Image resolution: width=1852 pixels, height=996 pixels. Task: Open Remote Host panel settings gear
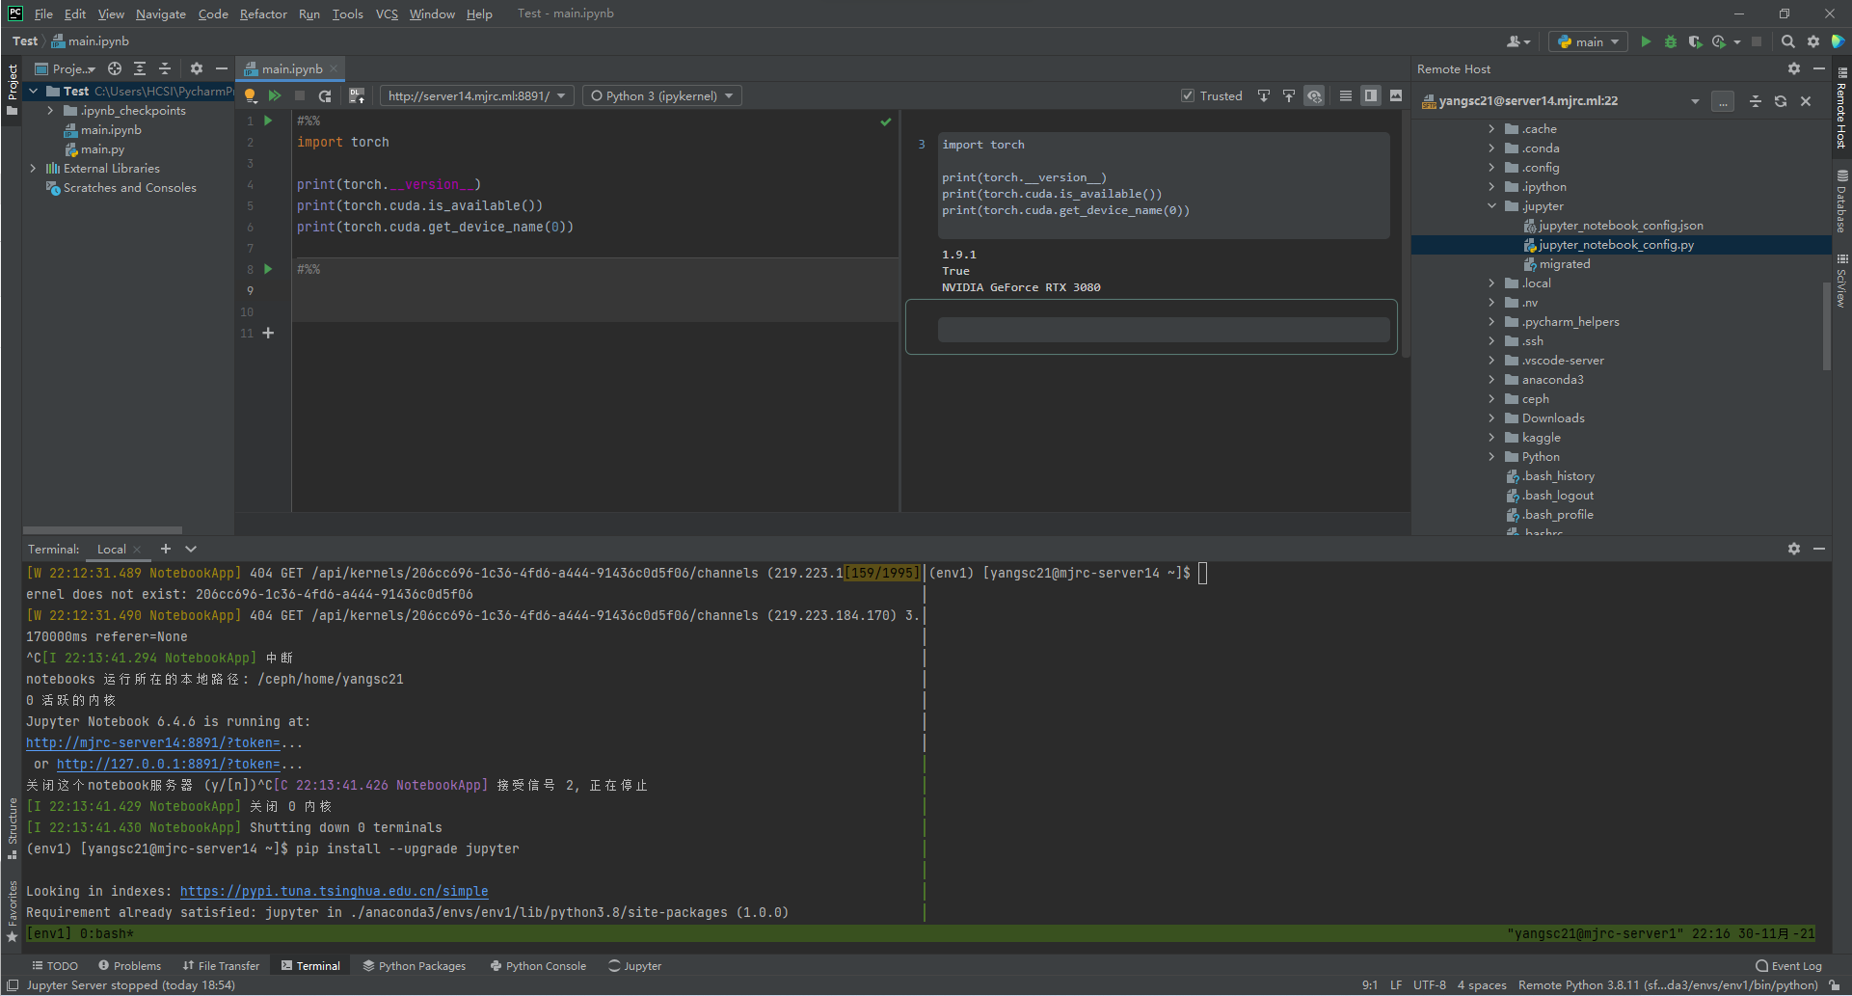pos(1794,68)
